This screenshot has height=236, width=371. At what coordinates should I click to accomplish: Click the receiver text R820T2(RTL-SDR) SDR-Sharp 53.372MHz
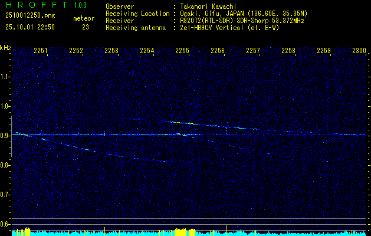(242, 21)
